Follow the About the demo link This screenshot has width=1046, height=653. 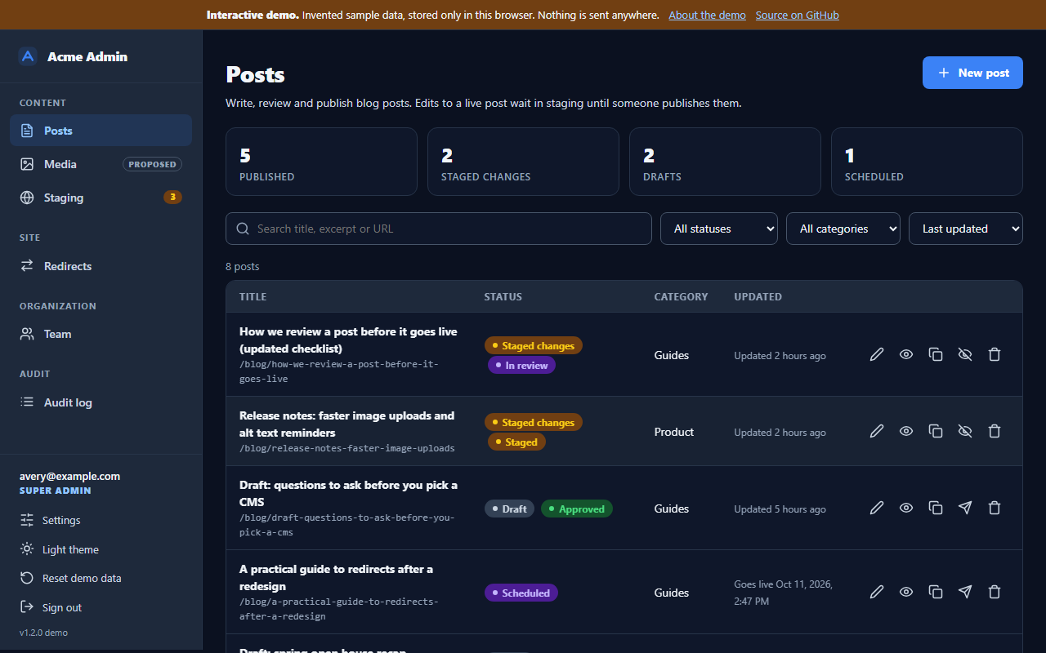click(x=707, y=15)
